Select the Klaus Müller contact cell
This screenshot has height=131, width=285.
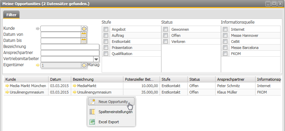[235, 92]
